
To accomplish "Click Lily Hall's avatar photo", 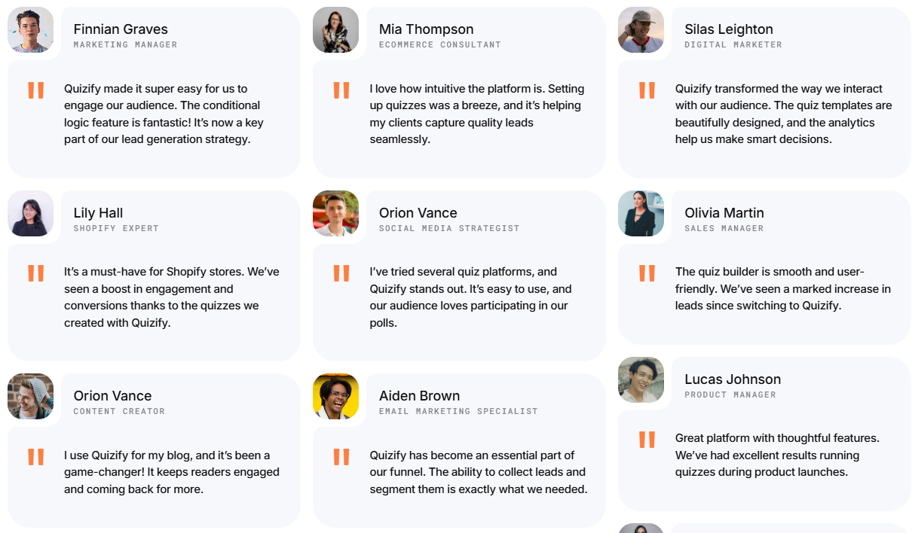I will point(31,213).
